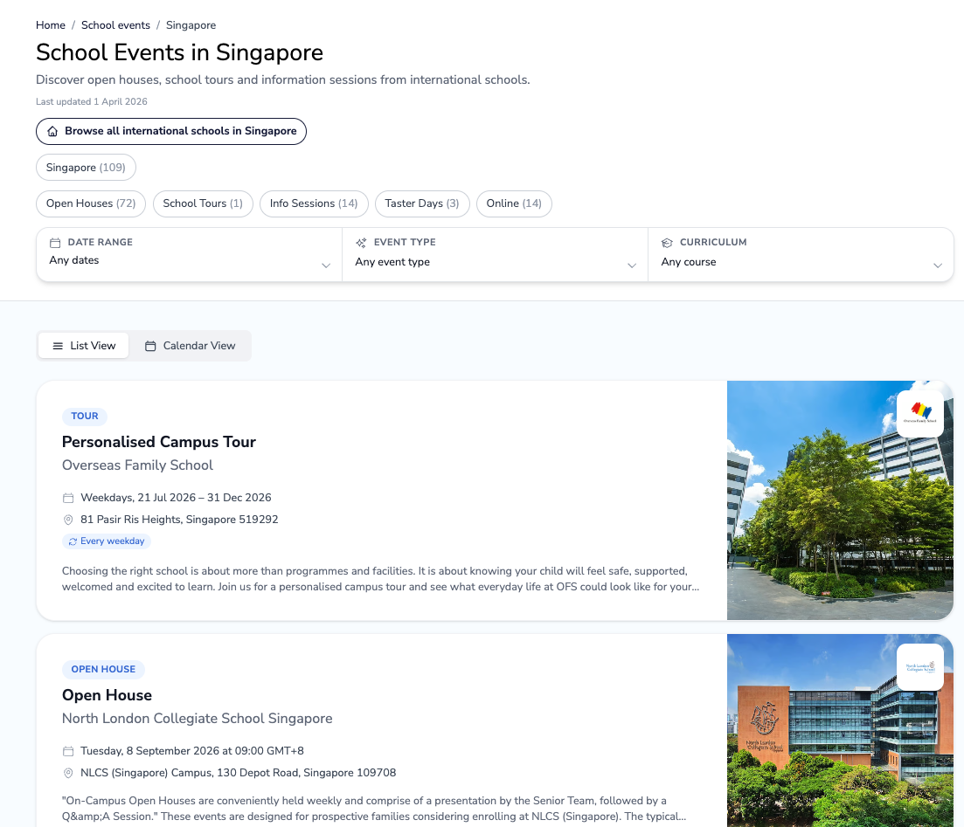Click the OPEN HOUSE tag badge

point(103,669)
